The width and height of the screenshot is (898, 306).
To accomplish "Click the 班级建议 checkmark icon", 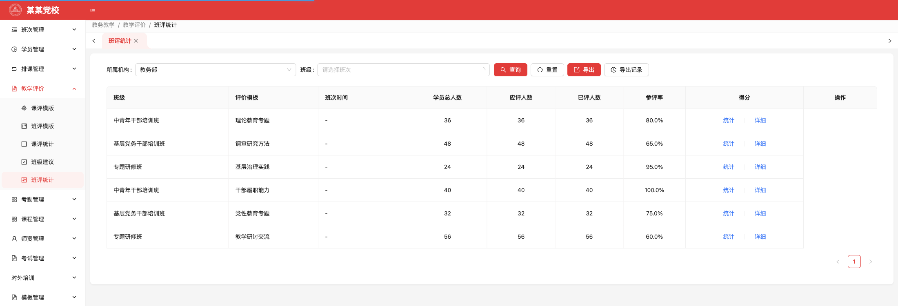I will [24, 162].
